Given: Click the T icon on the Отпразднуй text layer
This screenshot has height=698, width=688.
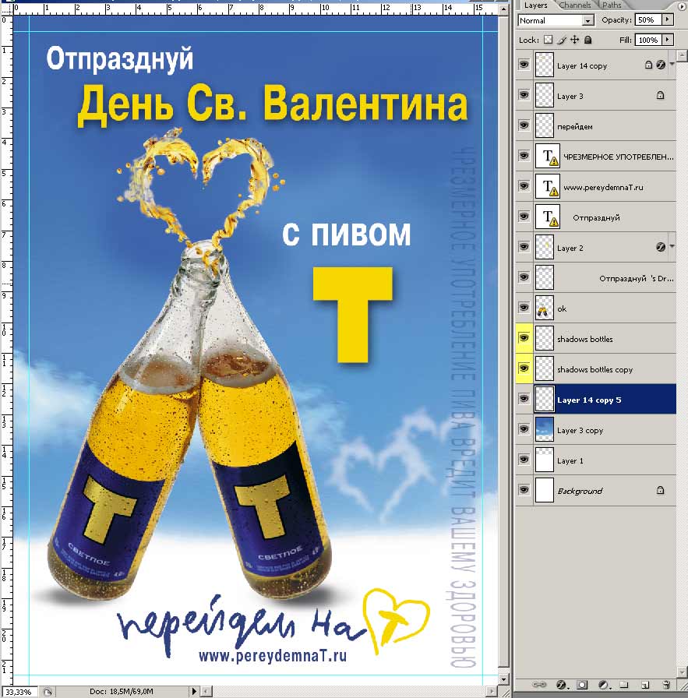Looking at the screenshot, I should 547,217.
